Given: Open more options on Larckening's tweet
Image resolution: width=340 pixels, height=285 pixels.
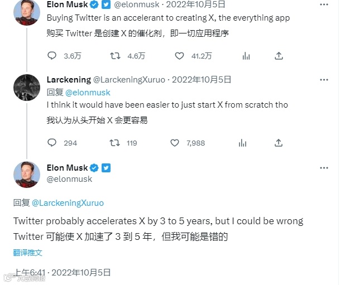Looking at the screenshot, I should click(x=323, y=80).
